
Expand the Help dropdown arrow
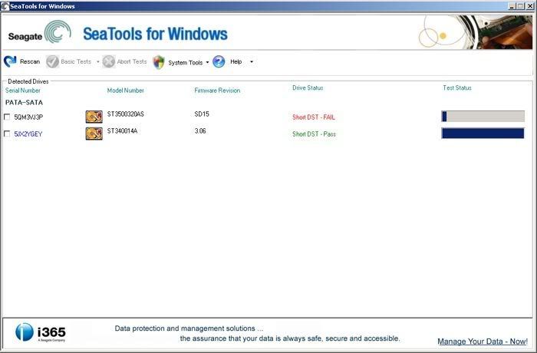click(x=252, y=62)
